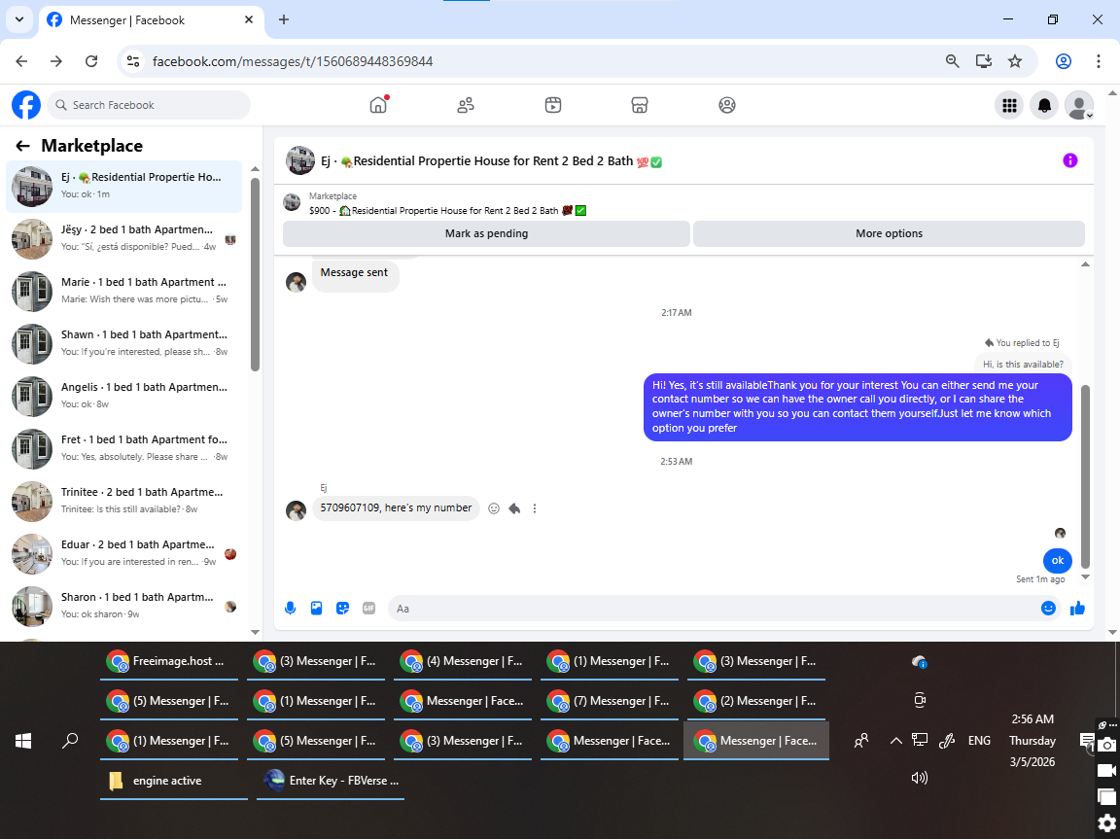
Task: Show hidden system tray icons chevron
Action: point(895,741)
